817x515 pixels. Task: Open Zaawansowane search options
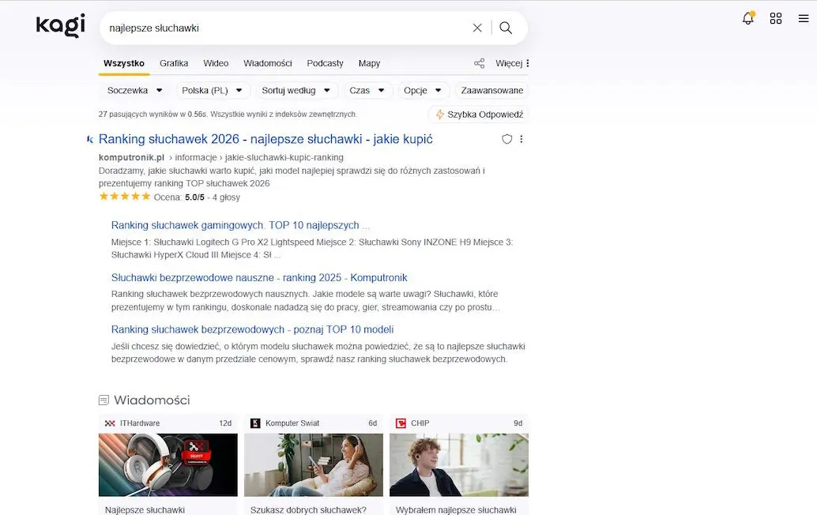[491, 90]
